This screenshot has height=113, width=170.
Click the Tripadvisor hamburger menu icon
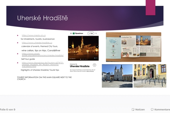click(71, 33)
